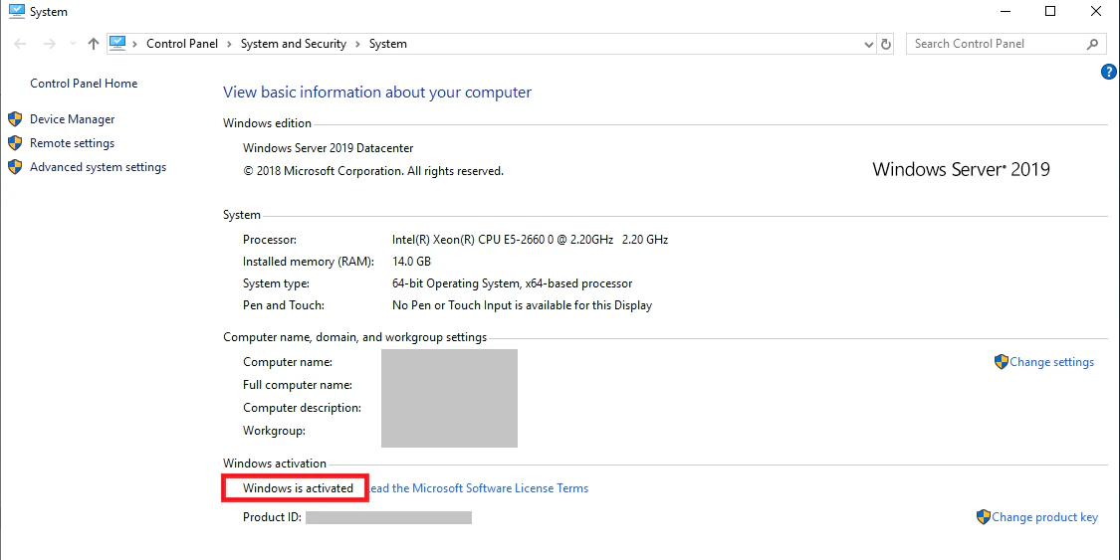The image size is (1120, 560).
Task: Click shield icon beside Change product key
Action: (983, 517)
